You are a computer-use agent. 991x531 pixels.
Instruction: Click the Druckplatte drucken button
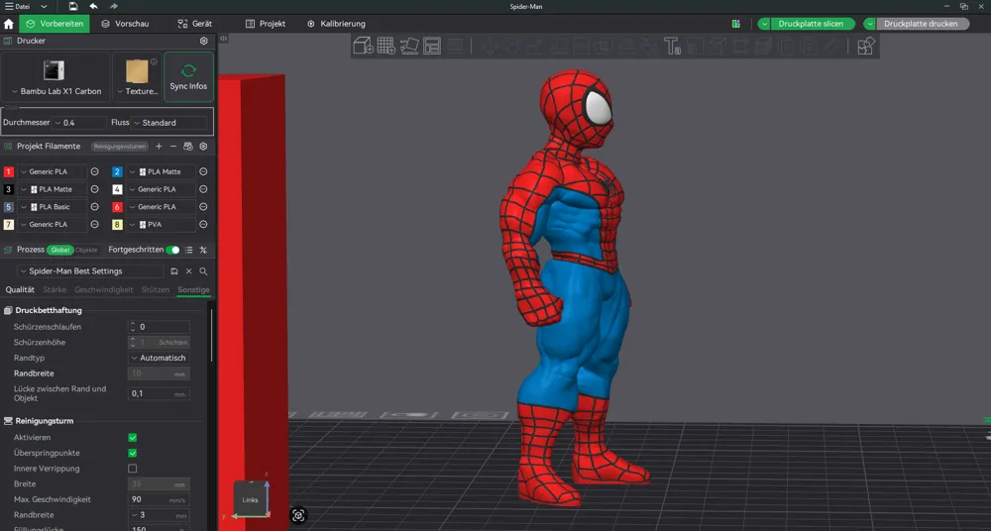click(x=921, y=24)
